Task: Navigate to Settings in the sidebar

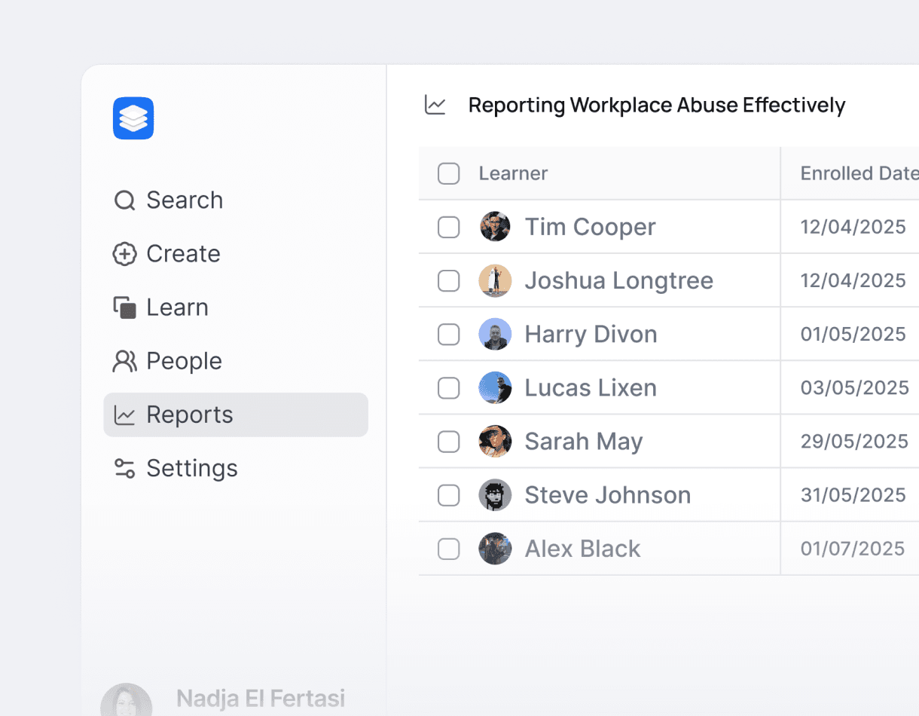Action: pyautogui.click(x=192, y=467)
